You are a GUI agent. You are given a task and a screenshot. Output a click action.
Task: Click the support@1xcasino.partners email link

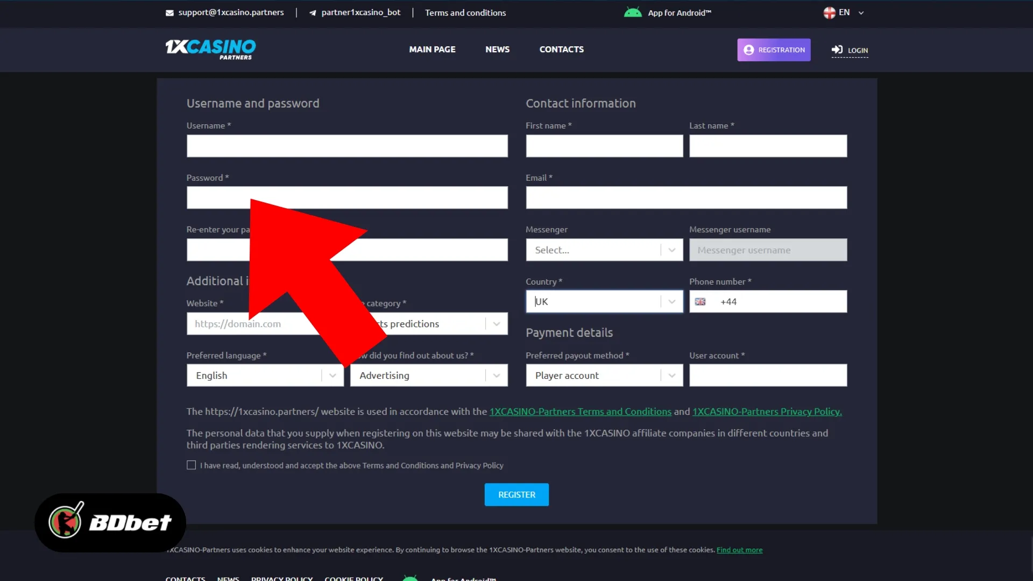click(231, 12)
